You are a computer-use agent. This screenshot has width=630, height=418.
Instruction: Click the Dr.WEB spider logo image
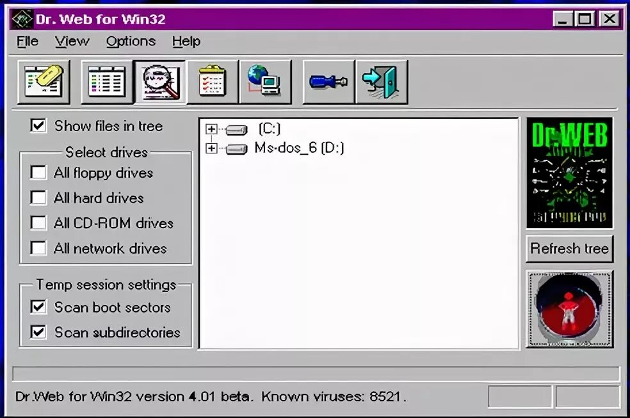[x=569, y=173]
